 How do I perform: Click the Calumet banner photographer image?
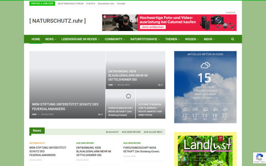(120, 23)
